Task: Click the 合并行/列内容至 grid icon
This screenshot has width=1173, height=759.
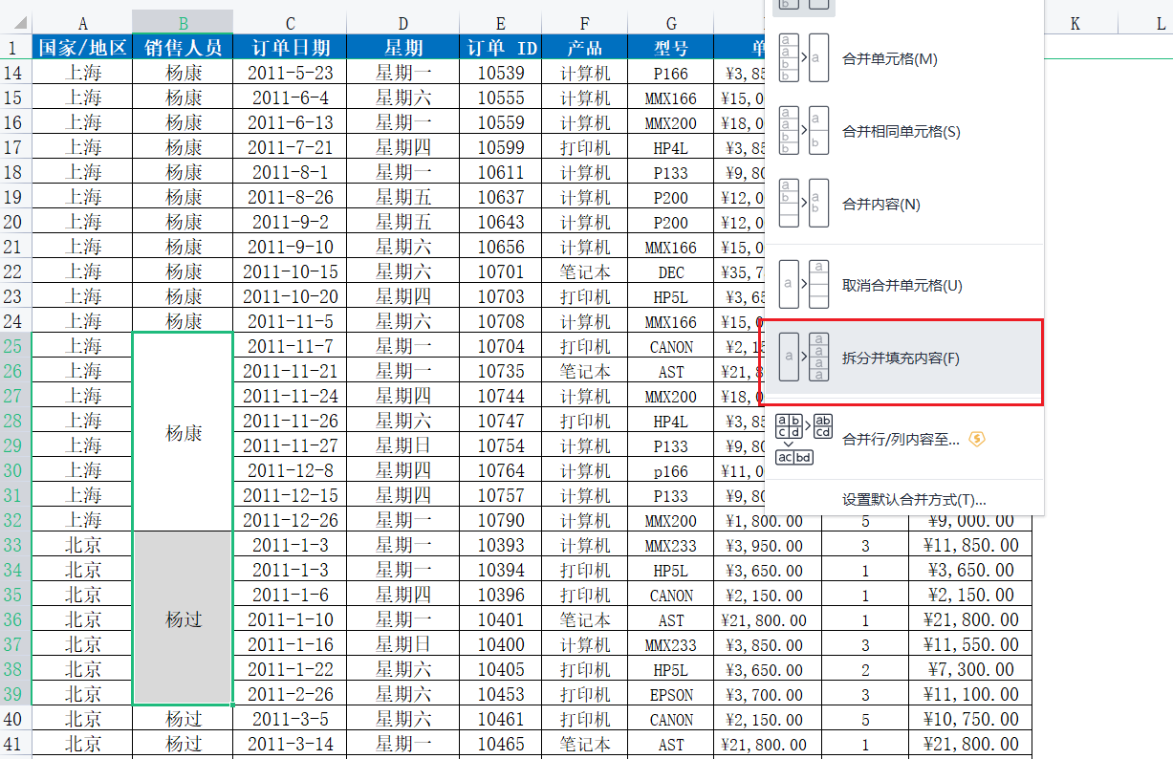Action: click(803, 439)
